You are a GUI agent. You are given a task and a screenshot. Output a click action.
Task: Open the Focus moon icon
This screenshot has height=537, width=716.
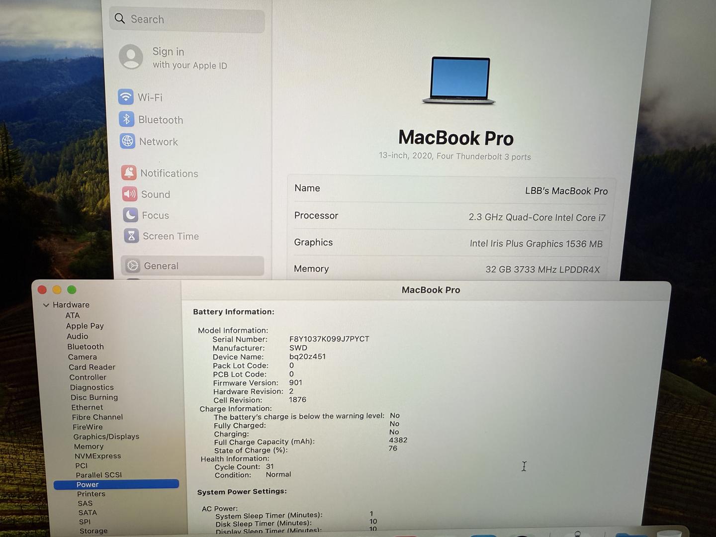point(131,215)
